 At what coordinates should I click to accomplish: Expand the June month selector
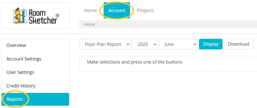[179, 44]
